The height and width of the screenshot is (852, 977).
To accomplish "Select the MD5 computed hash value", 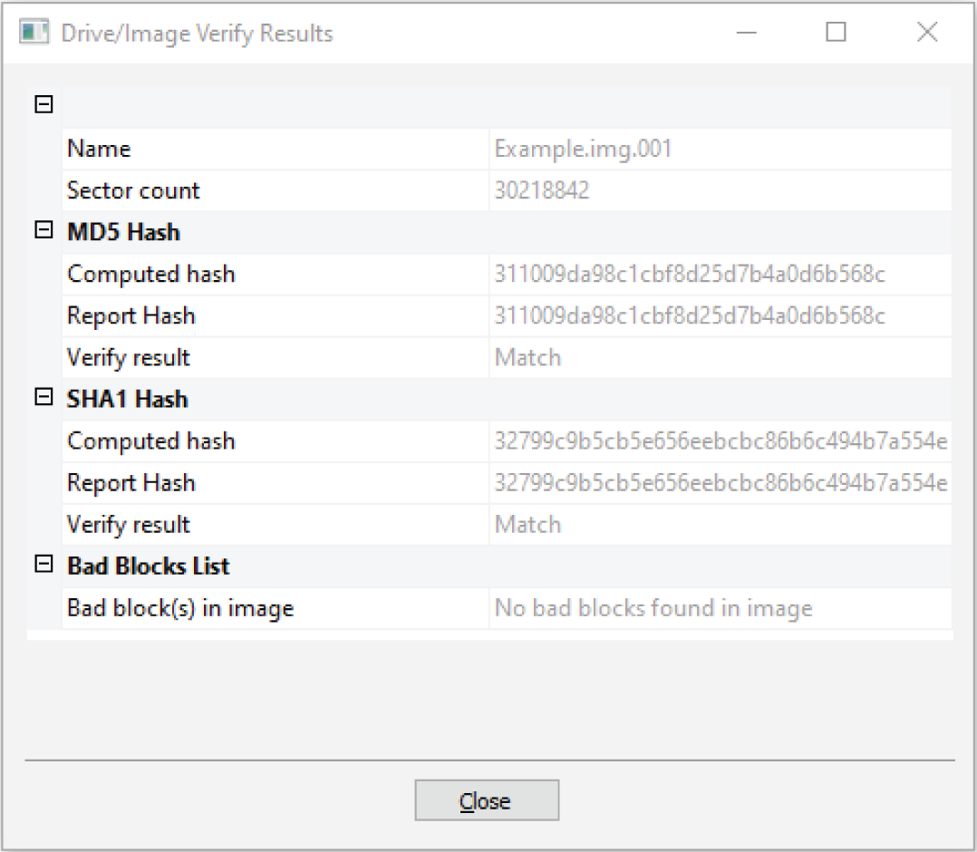I will click(x=690, y=275).
